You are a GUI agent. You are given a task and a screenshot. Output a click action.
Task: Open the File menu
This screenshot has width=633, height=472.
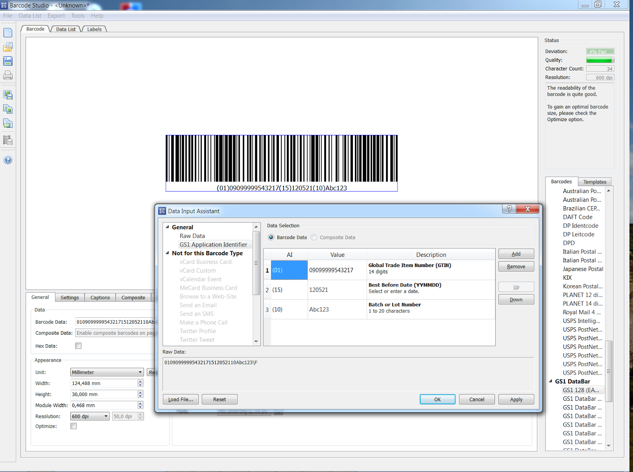tap(8, 16)
